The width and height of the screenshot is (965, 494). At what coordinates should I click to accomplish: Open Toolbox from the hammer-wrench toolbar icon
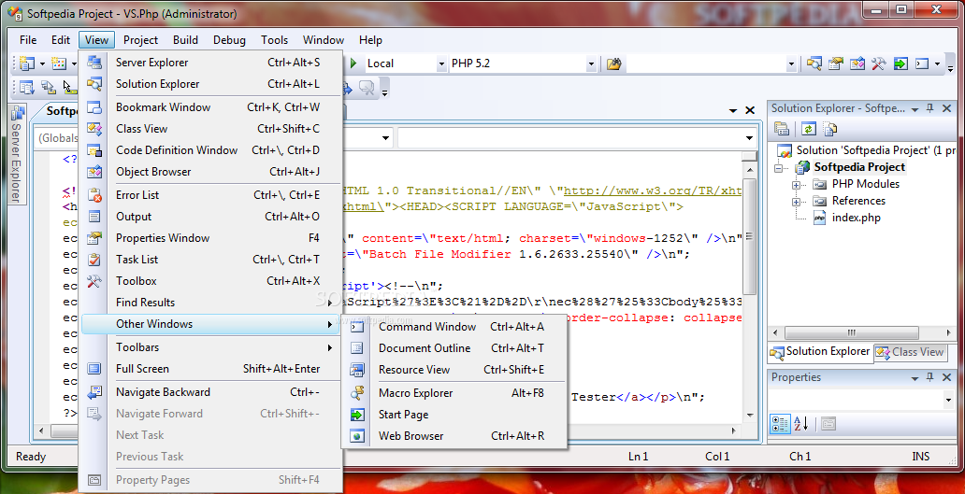(878, 64)
